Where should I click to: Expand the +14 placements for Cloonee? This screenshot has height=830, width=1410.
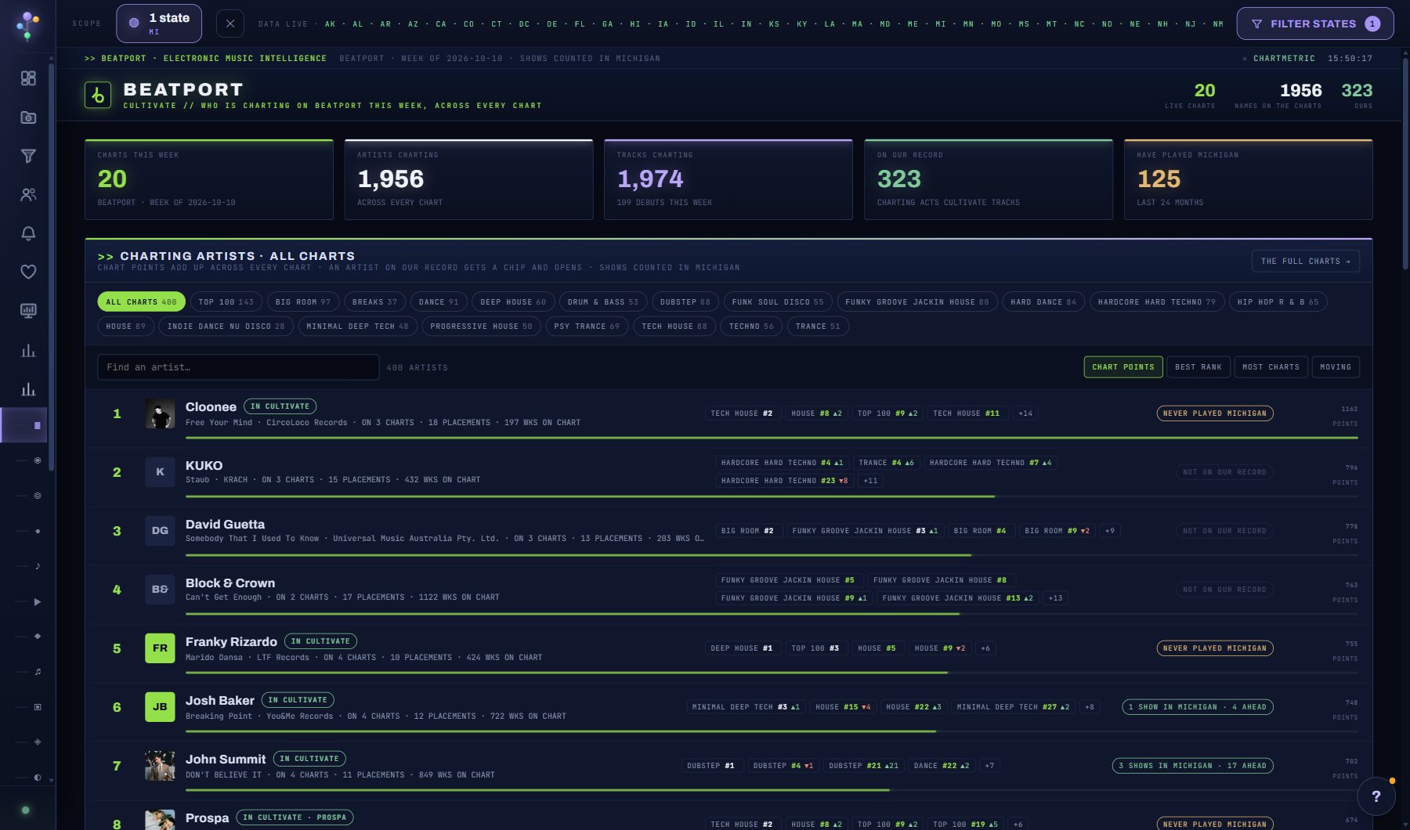[x=1025, y=413]
